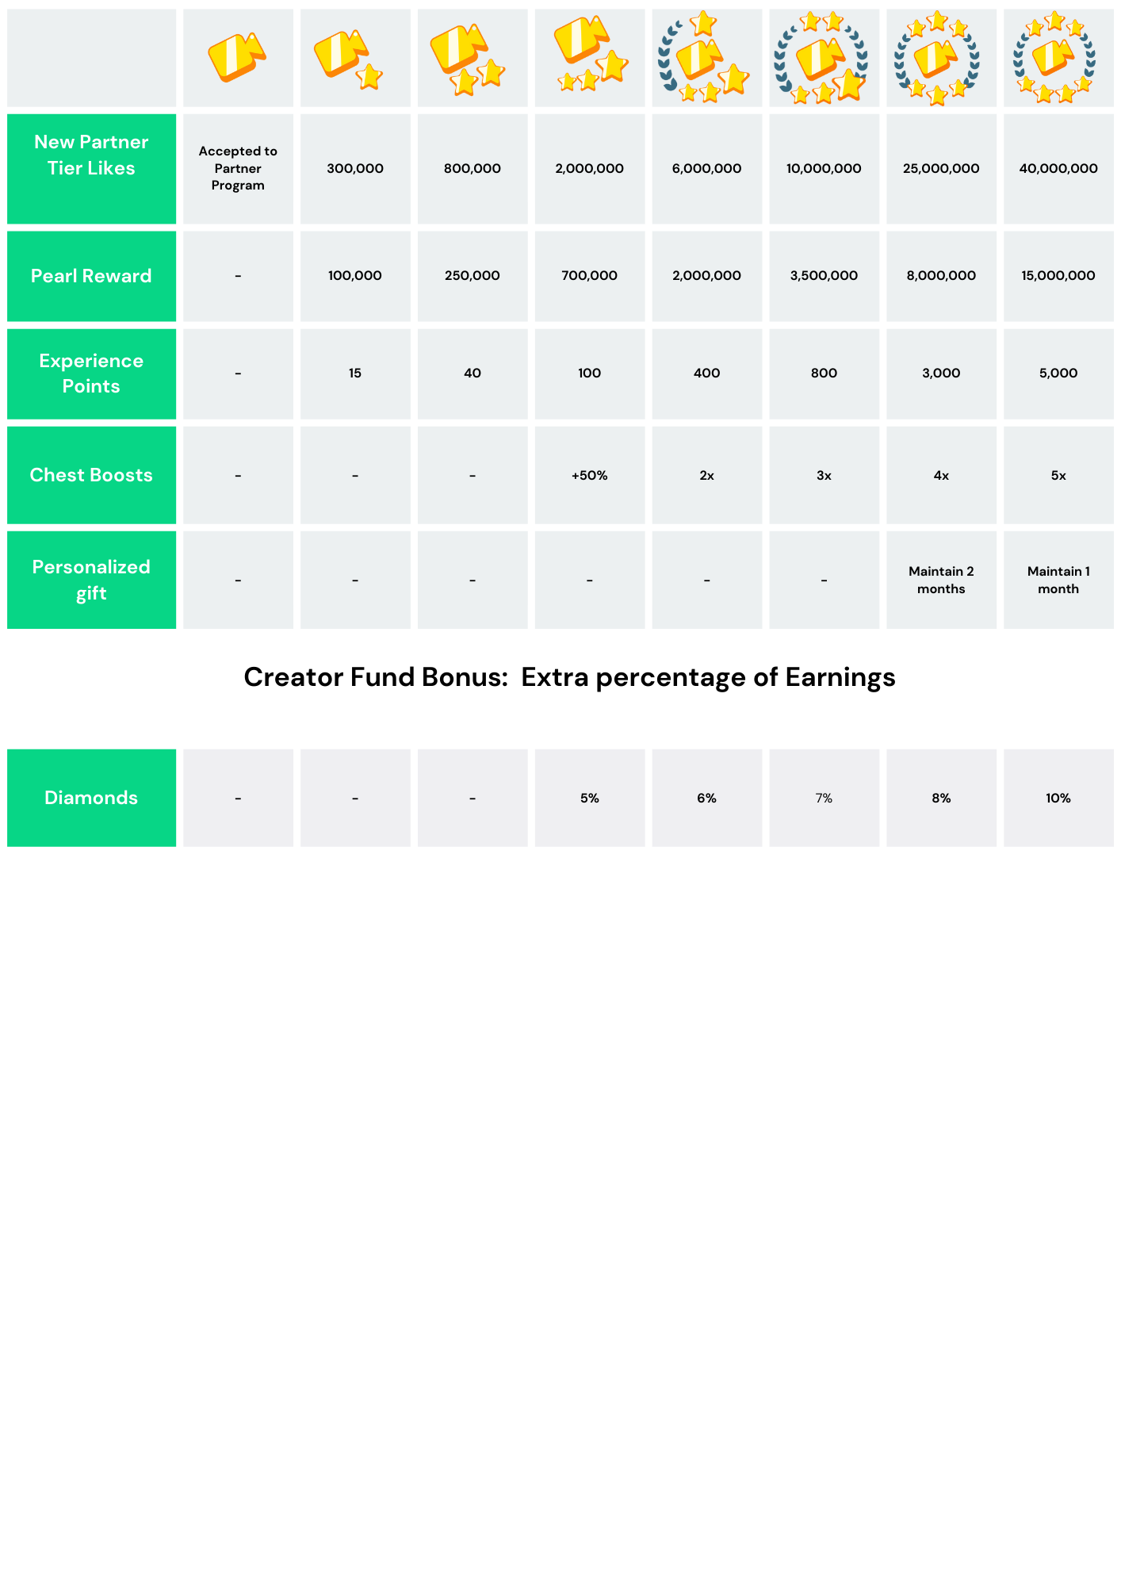Viewport: 1121px width, 1586px height.
Task: Click the Experience Points row label
Action: click(91, 374)
